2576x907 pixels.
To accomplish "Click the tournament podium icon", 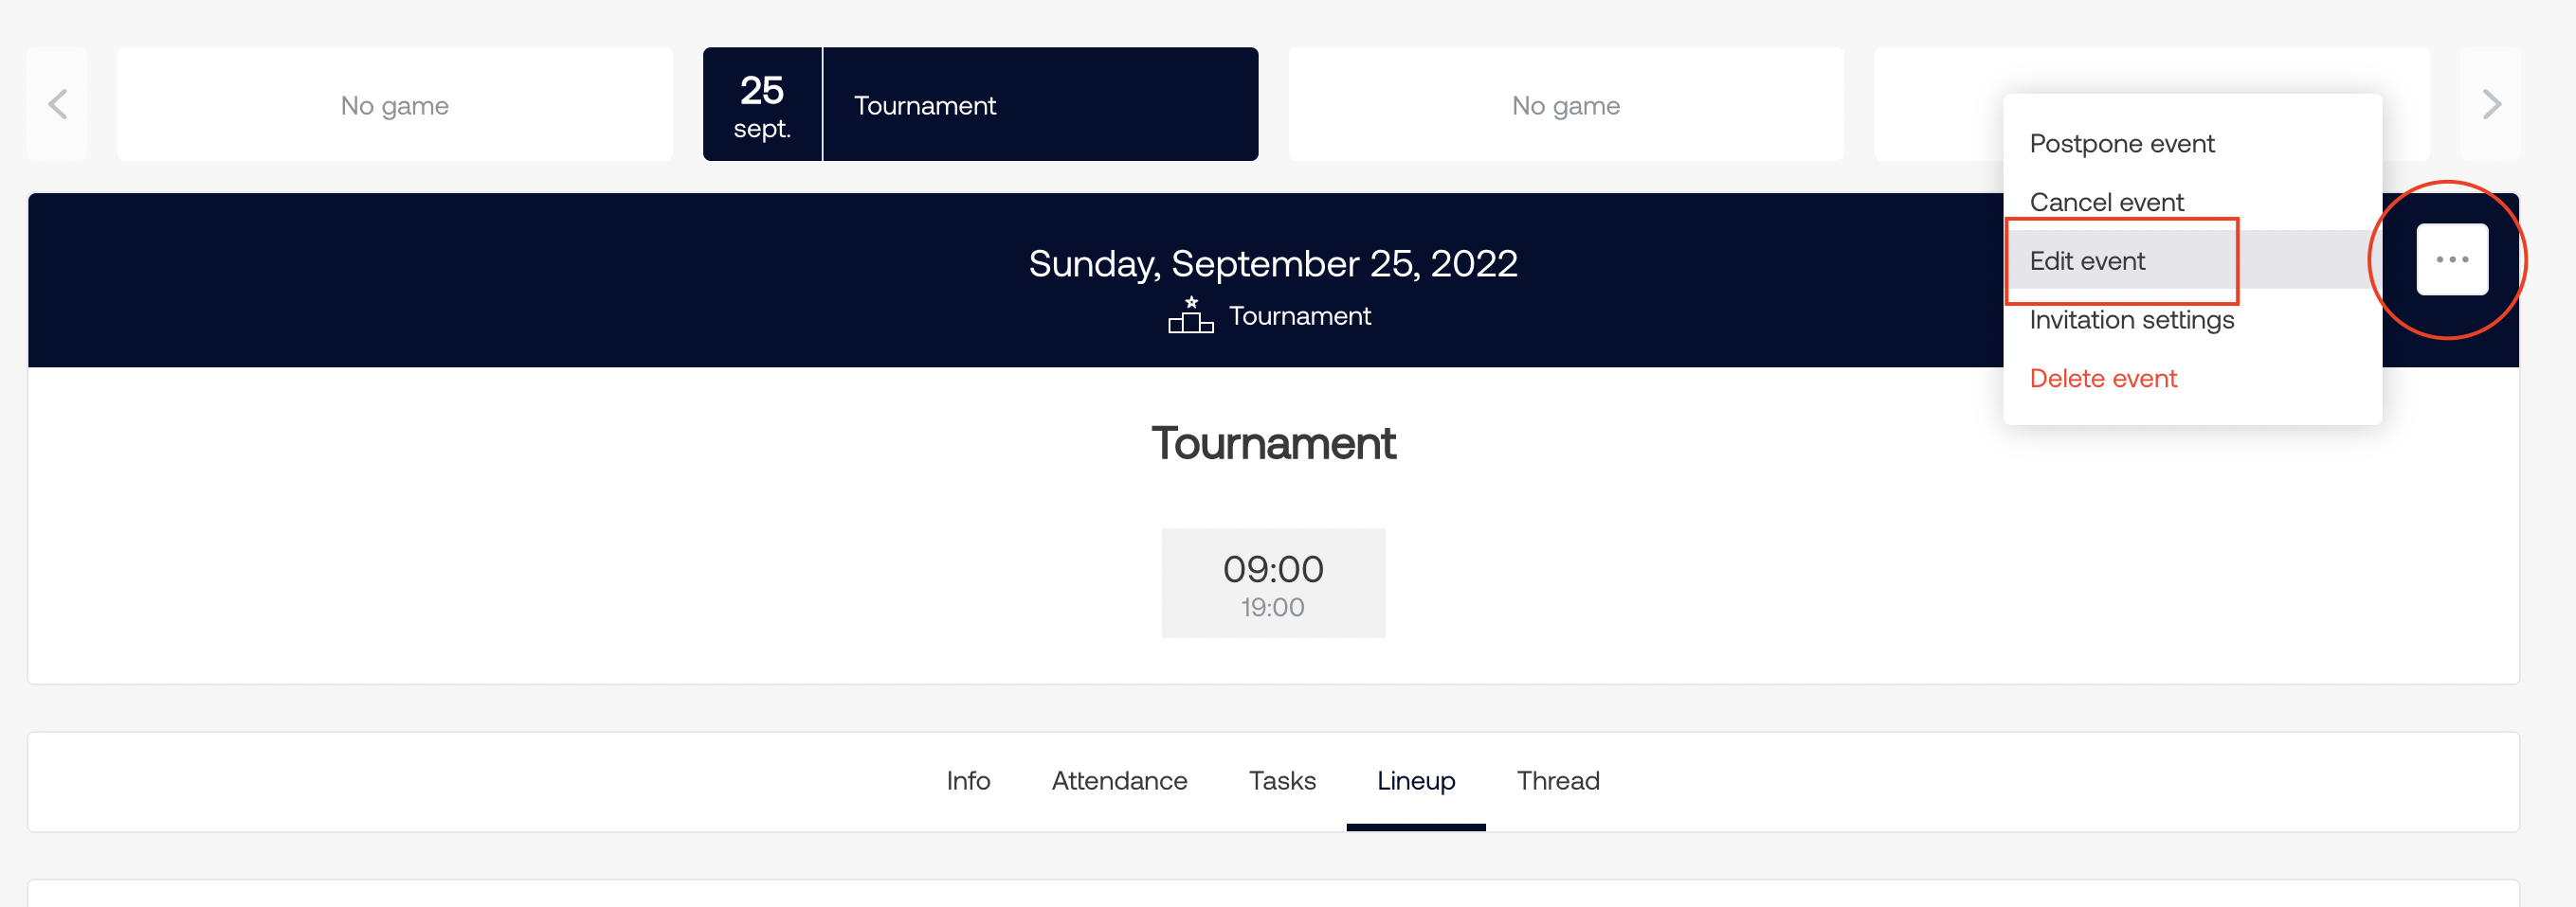I will coord(1190,315).
